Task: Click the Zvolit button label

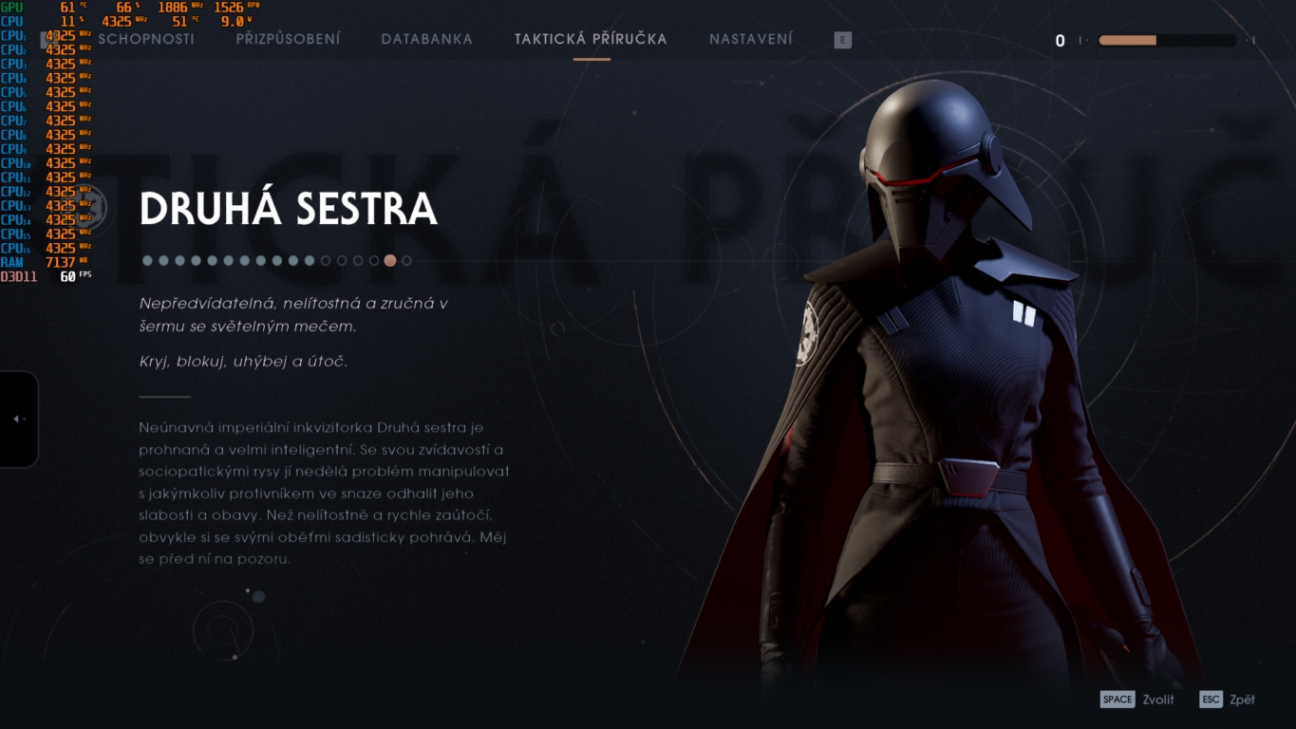Action: point(1158,700)
